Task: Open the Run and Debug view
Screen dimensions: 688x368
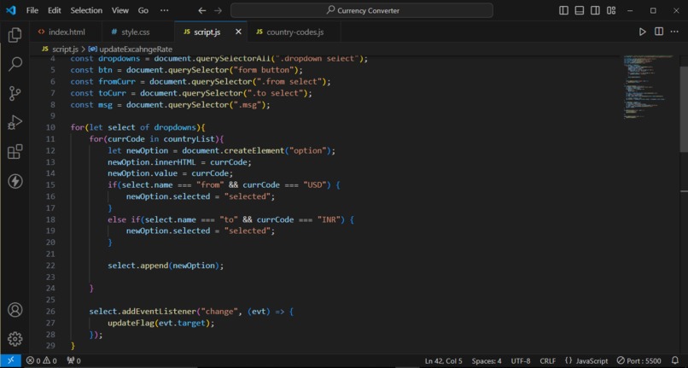Action: pyautogui.click(x=15, y=122)
